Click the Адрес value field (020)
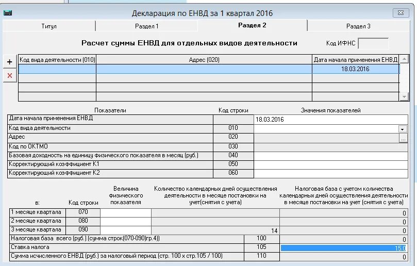 pos(327,138)
